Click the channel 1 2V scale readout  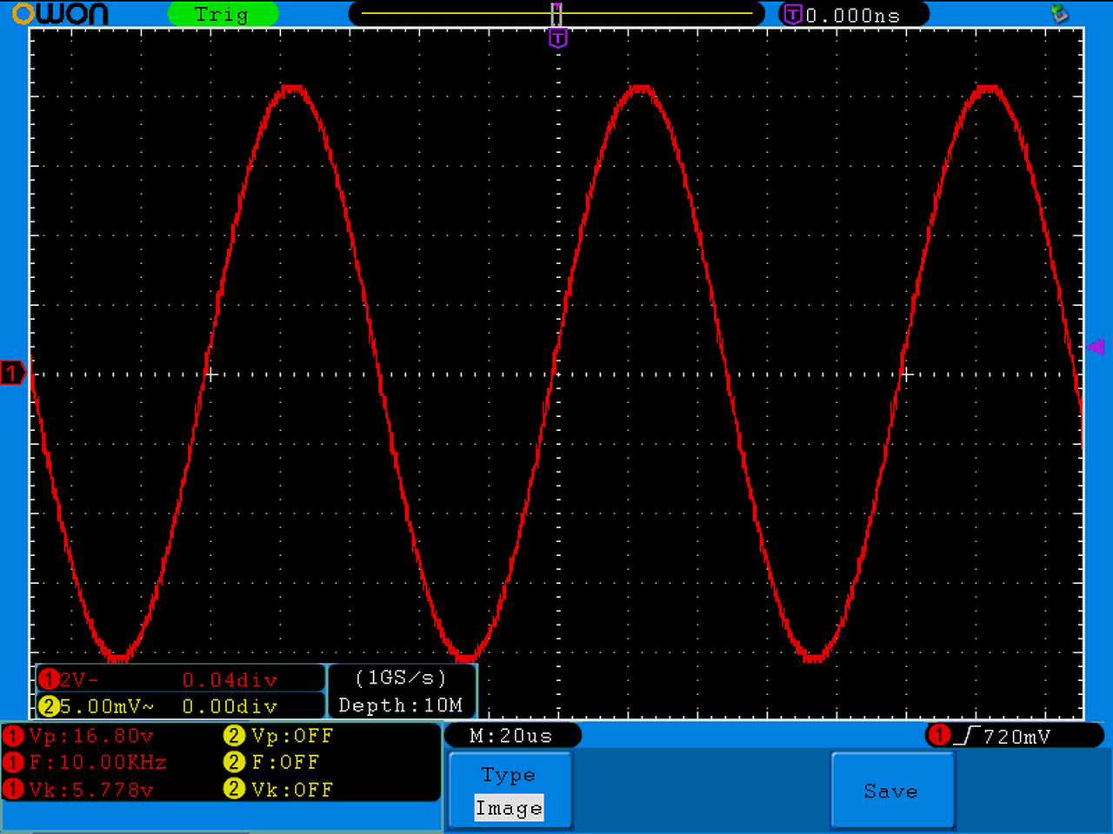pyautogui.click(x=79, y=679)
